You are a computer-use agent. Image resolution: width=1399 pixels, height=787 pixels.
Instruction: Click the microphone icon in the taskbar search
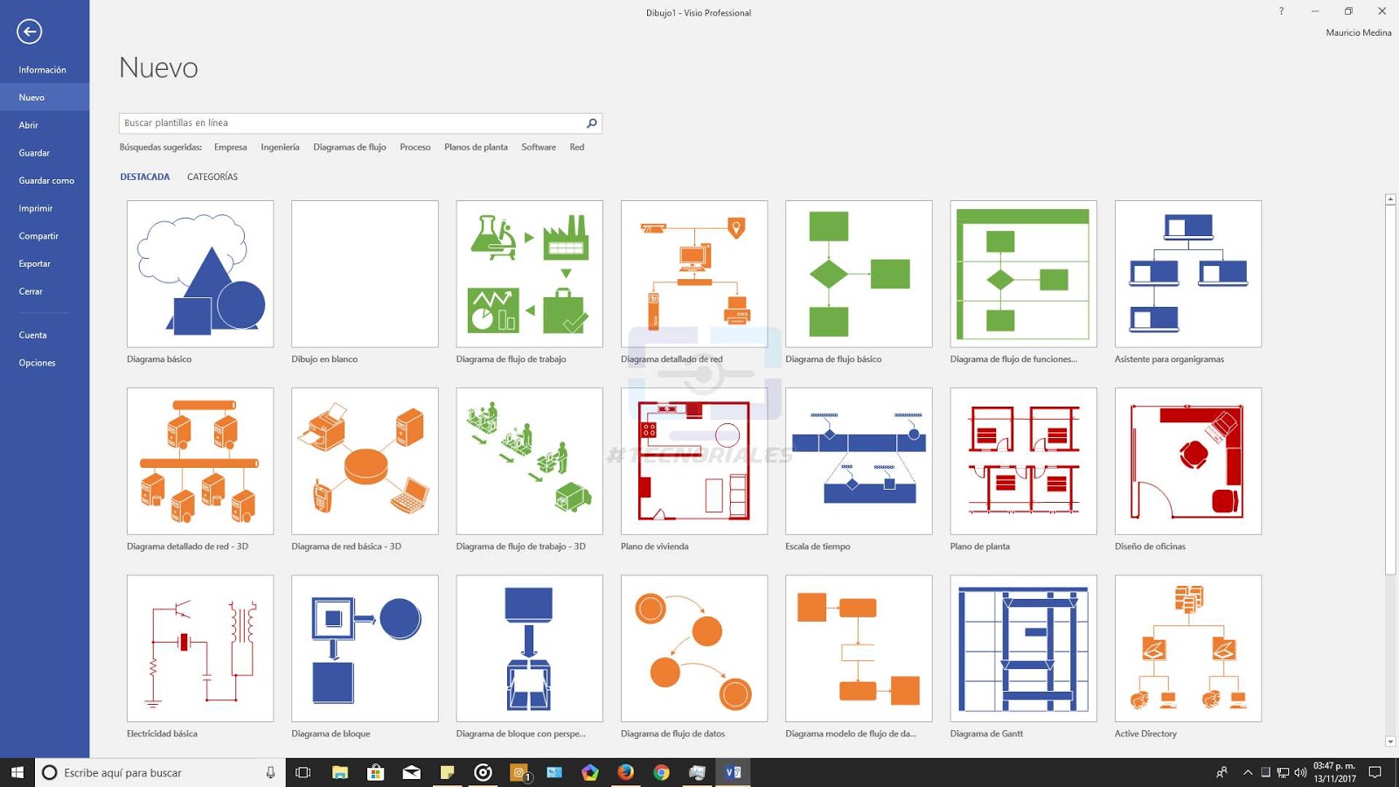click(270, 772)
